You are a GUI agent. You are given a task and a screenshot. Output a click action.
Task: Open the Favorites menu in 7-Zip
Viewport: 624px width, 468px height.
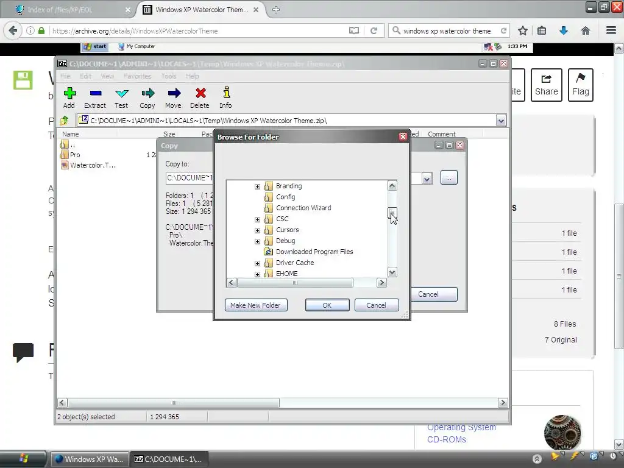click(x=138, y=76)
